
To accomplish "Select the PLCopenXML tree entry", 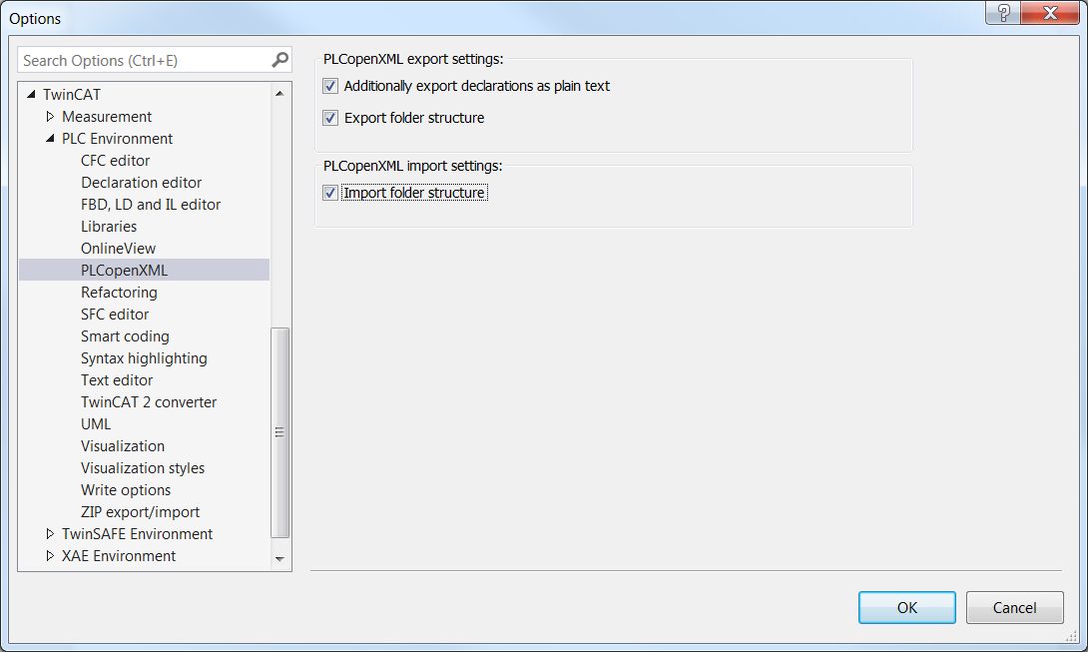I will click(145, 271).
